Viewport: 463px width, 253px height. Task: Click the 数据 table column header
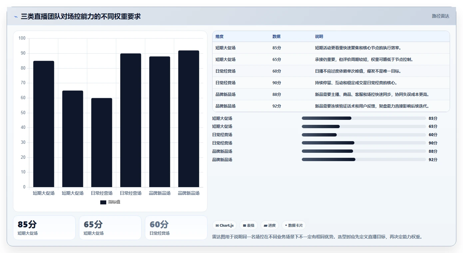pyautogui.click(x=276, y=36)
